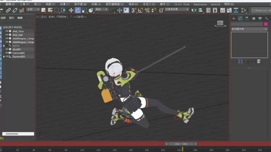Click the Mirror tool icon
Viewport: 271px width, 152px height.
[194, 10]
